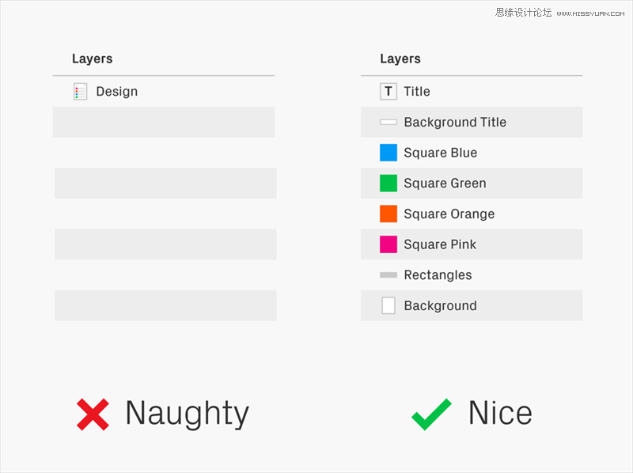This screenshot has width=633, height=473.
Task: Select the Background Title layer row
Action: coord(472,122)
